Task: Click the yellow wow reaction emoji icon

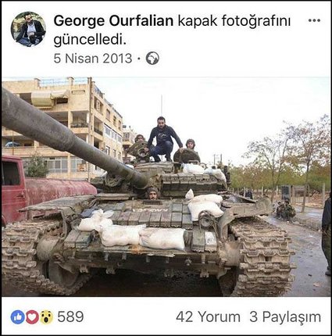Action: tap(46, 317)
